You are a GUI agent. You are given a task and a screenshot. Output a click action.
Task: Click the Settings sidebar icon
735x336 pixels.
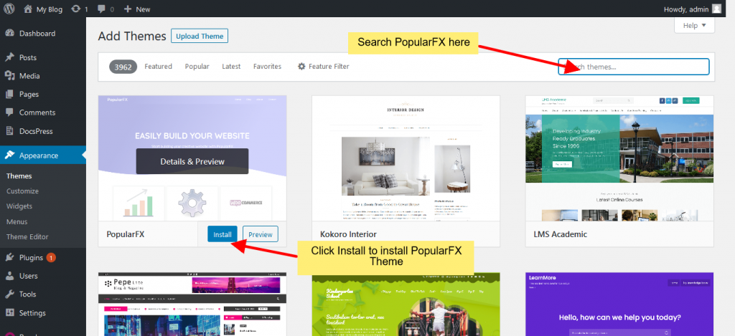(x=9, y=312)
